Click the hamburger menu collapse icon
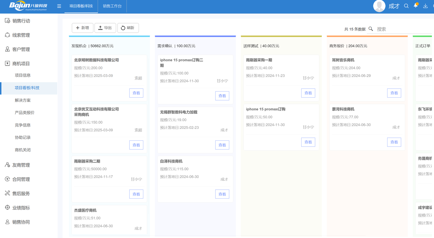Viewport: 434px width, 238px height. pyautogui.click(x=59, y=6)
